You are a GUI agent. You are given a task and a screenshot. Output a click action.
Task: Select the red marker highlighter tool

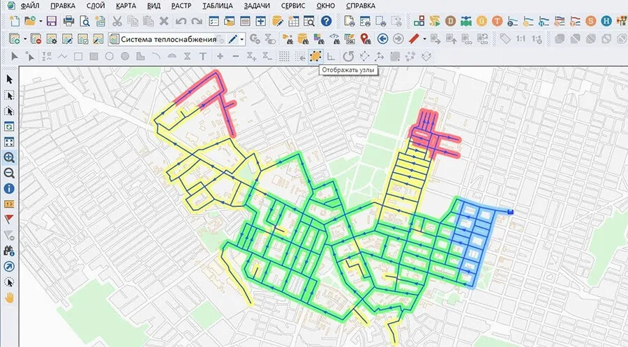click(x=414, y=39)
